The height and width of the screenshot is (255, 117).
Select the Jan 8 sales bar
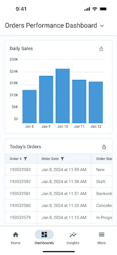click(29, 106)
